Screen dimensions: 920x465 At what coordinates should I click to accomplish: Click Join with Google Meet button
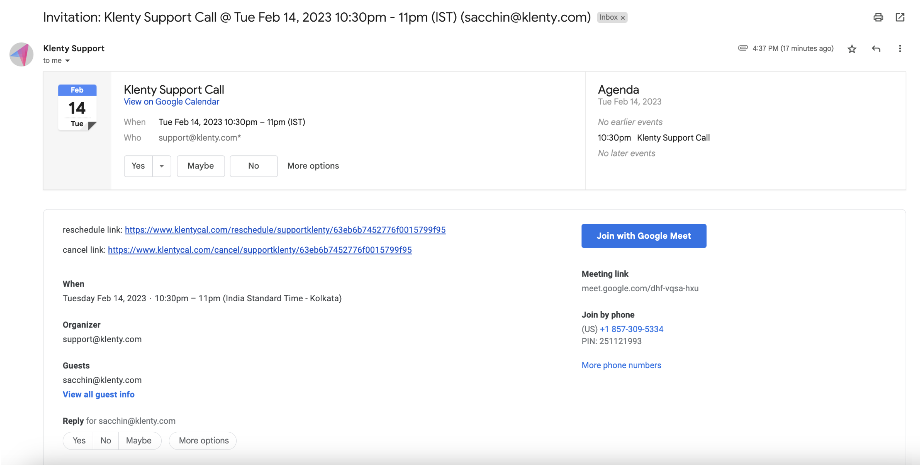[x=644, y=236]
